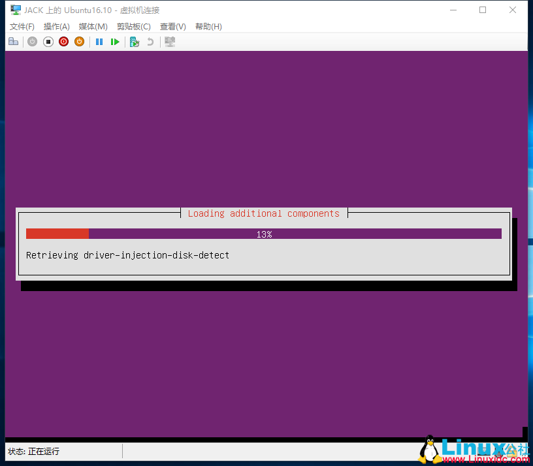Click the Ctrl+Alt+Del toolbar icon
This screenshot has height=466, width=533.
(14, 41)
